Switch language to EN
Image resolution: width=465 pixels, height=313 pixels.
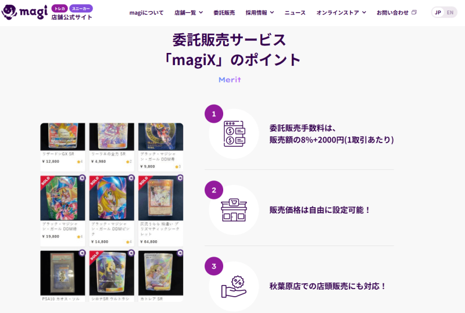(x=450, y=12)
